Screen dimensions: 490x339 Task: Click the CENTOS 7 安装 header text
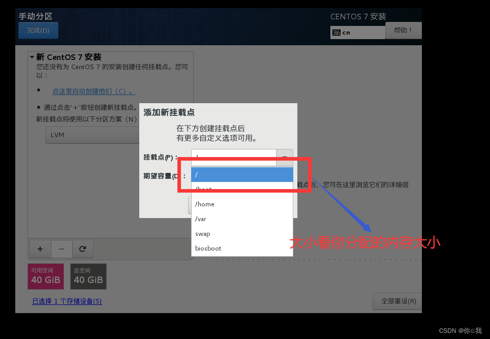(358, 17)
